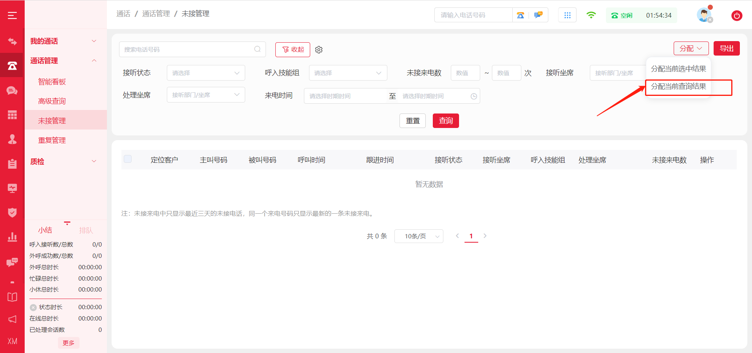Click the clock icon in date range
The width and height of the screenshot is (752, 353).
(474, 96)
